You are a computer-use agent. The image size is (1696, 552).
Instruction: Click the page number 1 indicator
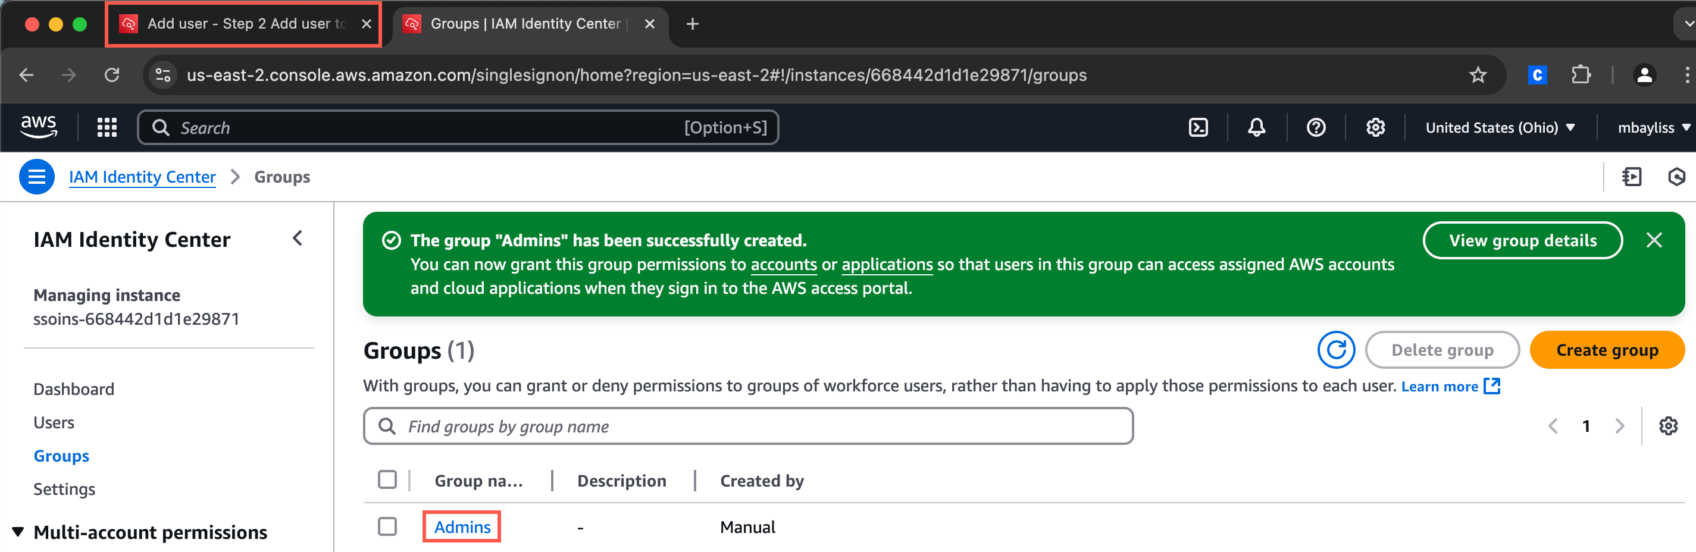click(1586, 426)
